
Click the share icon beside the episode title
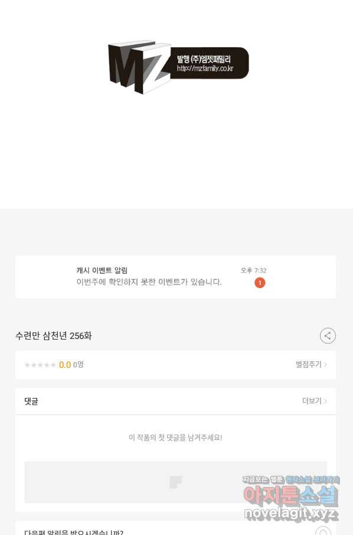[x=328, y=336]
